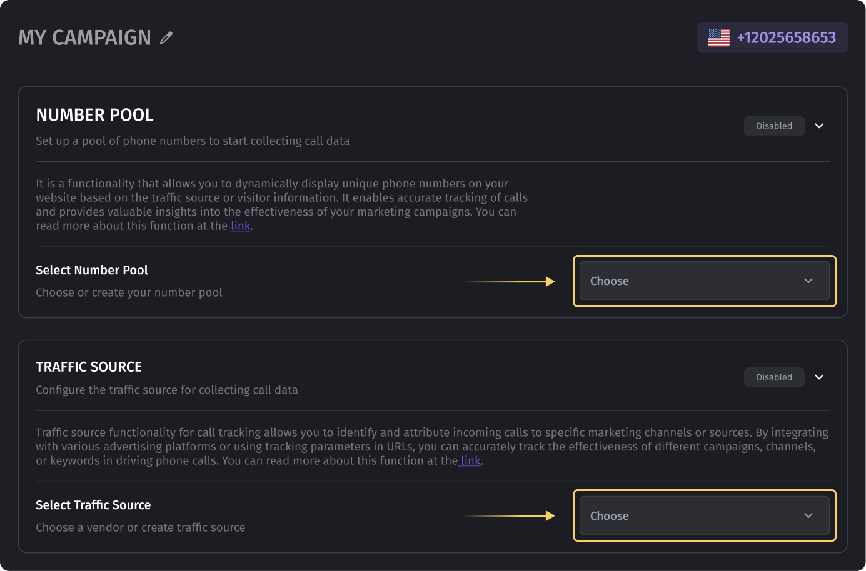Viewport: 866px width, 571px height.
Task: Open Select Traffic Source Choose dropdown
Action: [705, 515]
